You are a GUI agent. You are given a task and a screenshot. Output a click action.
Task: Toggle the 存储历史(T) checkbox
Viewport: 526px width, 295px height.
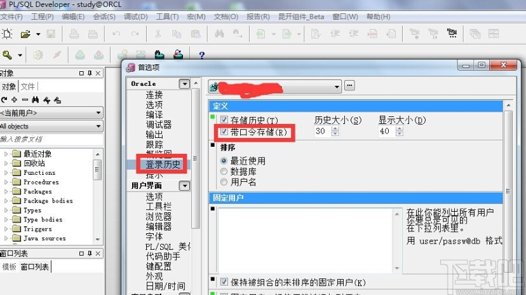click(224, 120)
